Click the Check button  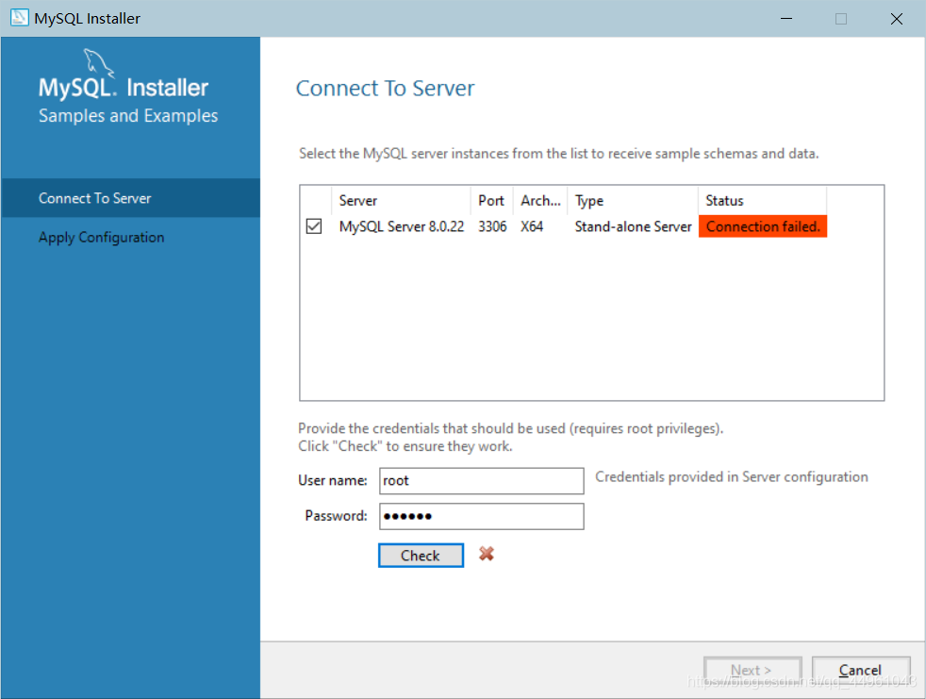point(421,556)
